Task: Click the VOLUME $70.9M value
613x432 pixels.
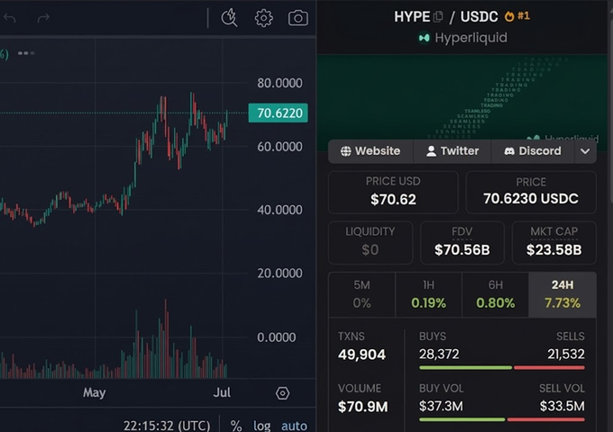Action: [x=362, y=407]
